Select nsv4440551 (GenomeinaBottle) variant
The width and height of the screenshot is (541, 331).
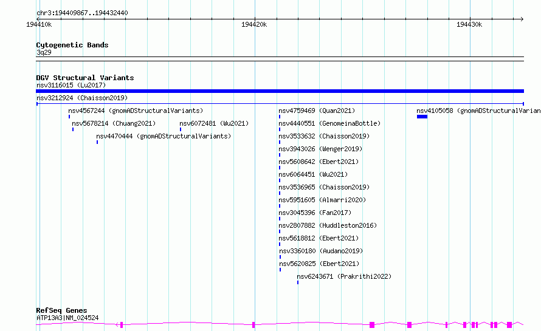[x=329, y=123]
